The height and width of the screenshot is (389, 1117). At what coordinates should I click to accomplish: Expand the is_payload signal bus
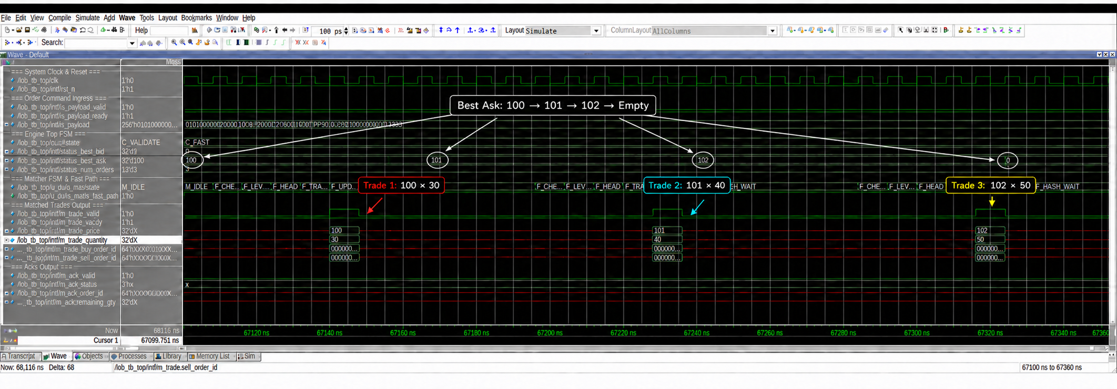6,125
